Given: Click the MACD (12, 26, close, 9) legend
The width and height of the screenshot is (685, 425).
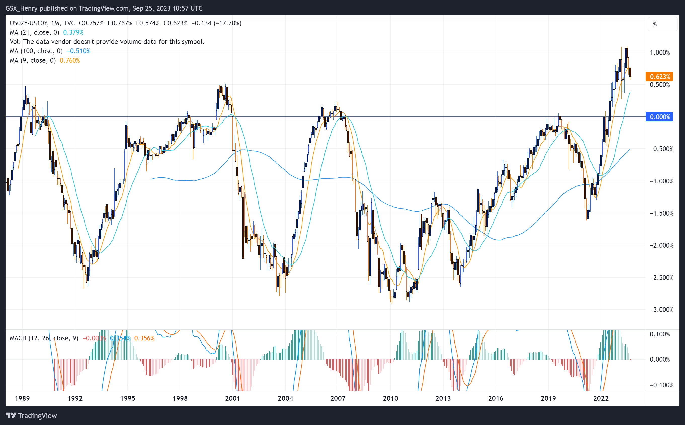Looking at the screenshot, I should pos(44,338).
